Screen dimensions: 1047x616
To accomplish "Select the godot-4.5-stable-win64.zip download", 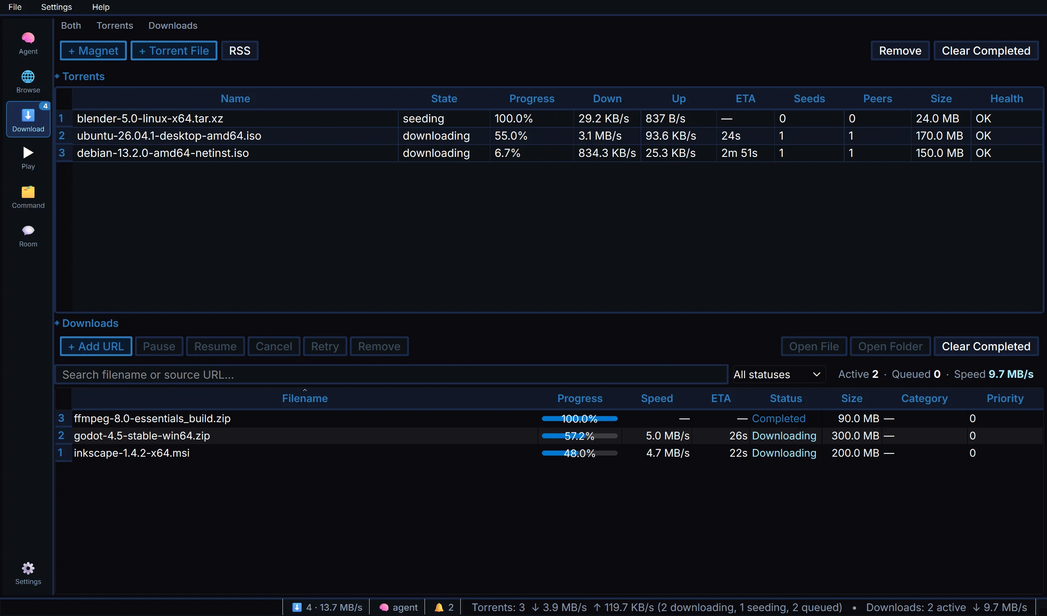I will (x=549, y=436).
